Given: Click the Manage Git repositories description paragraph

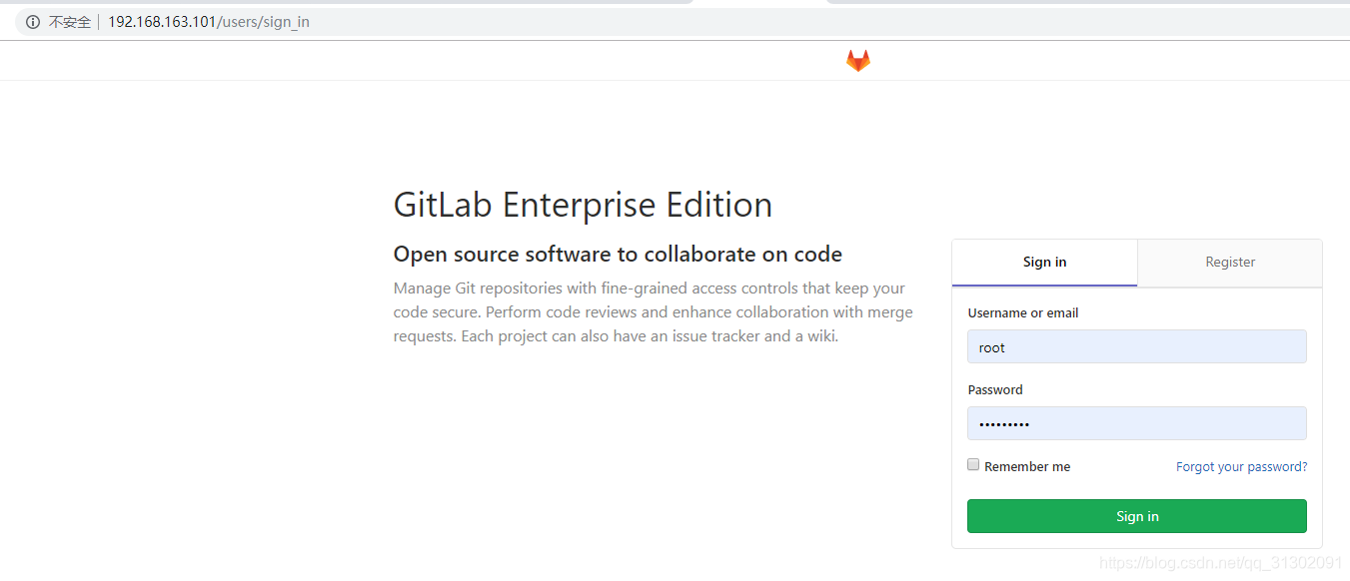Looking at the screenshot, I should (653, 312).
